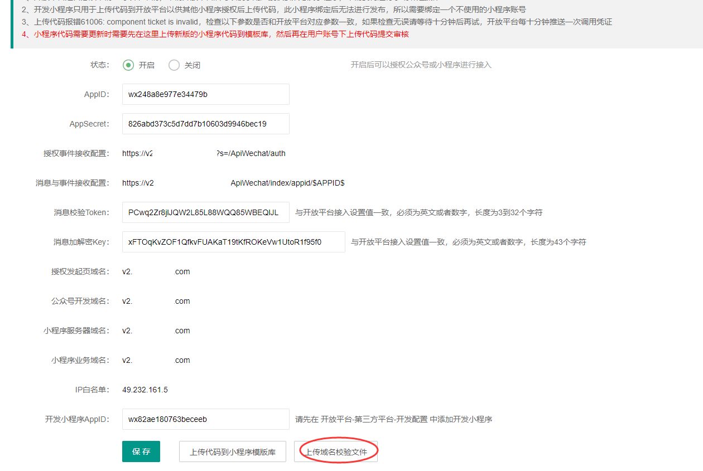
Task: Click the AppID input field
Action: [x=205, y=94]
